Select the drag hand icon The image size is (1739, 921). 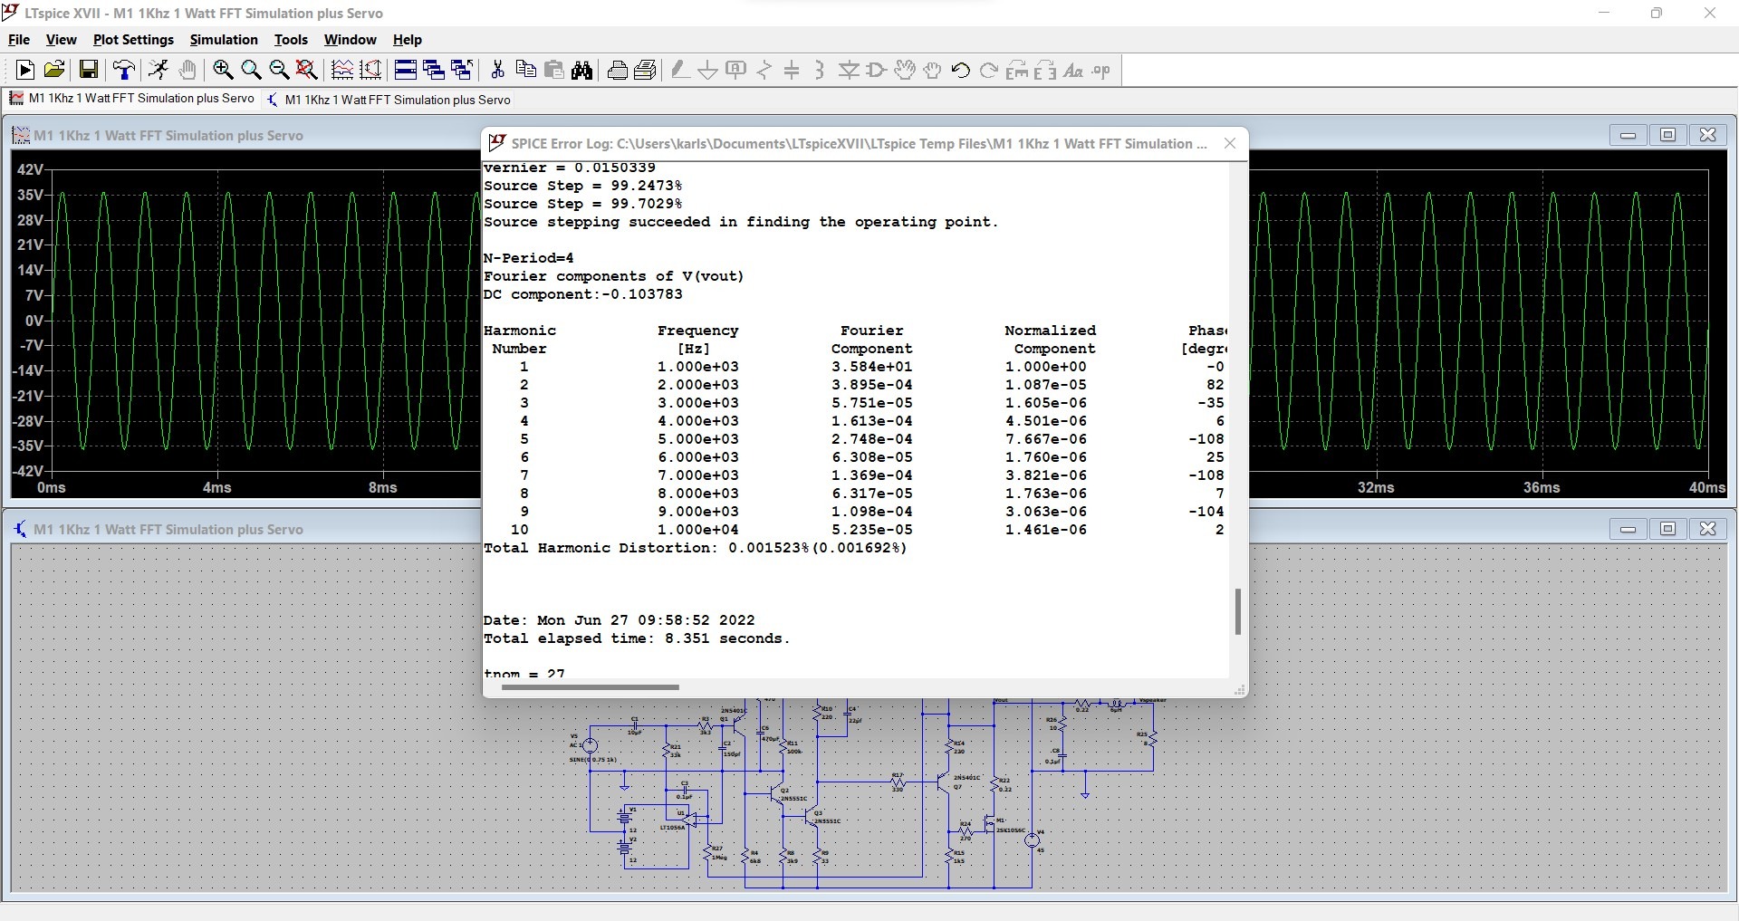(x=933, y=70)
